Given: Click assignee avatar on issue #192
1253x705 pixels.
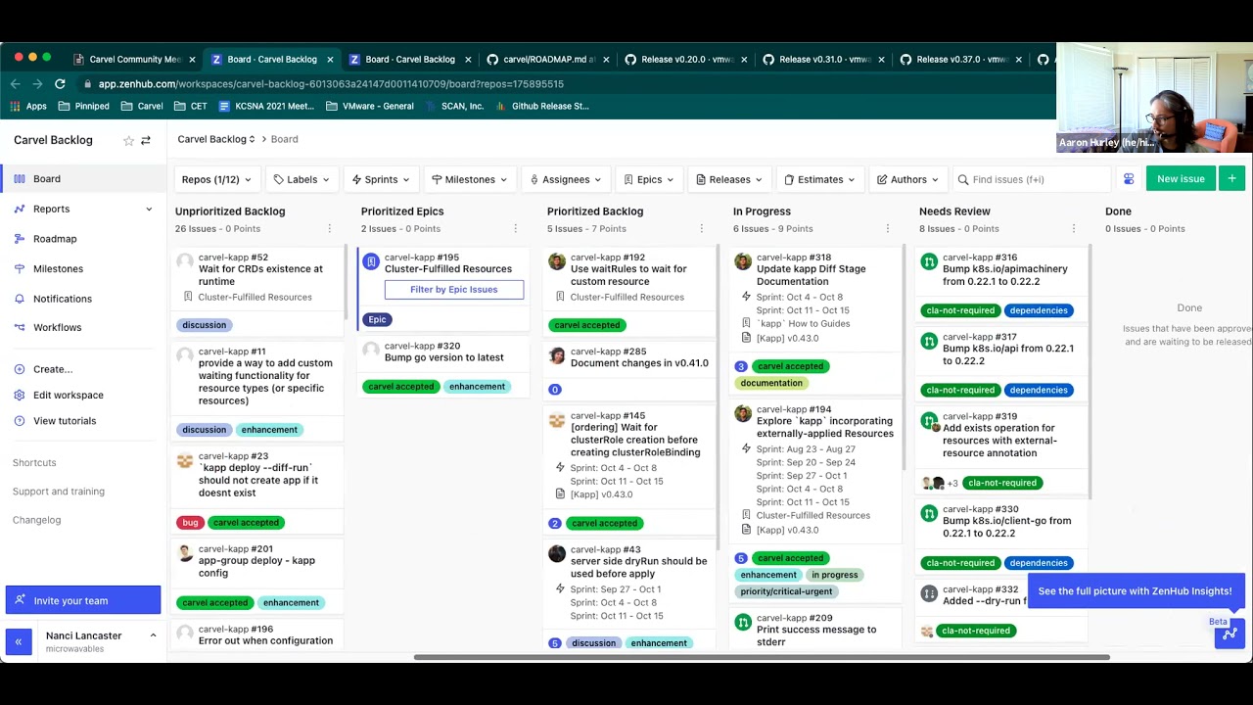Looking at the screenshot, I should point(557,261).
